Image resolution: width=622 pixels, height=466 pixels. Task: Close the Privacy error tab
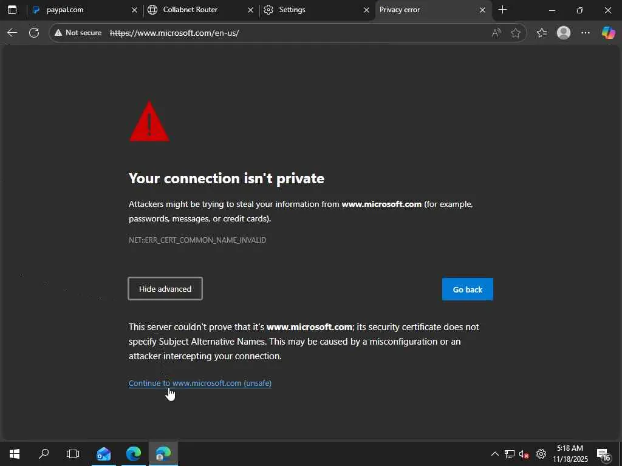point(482,10)
